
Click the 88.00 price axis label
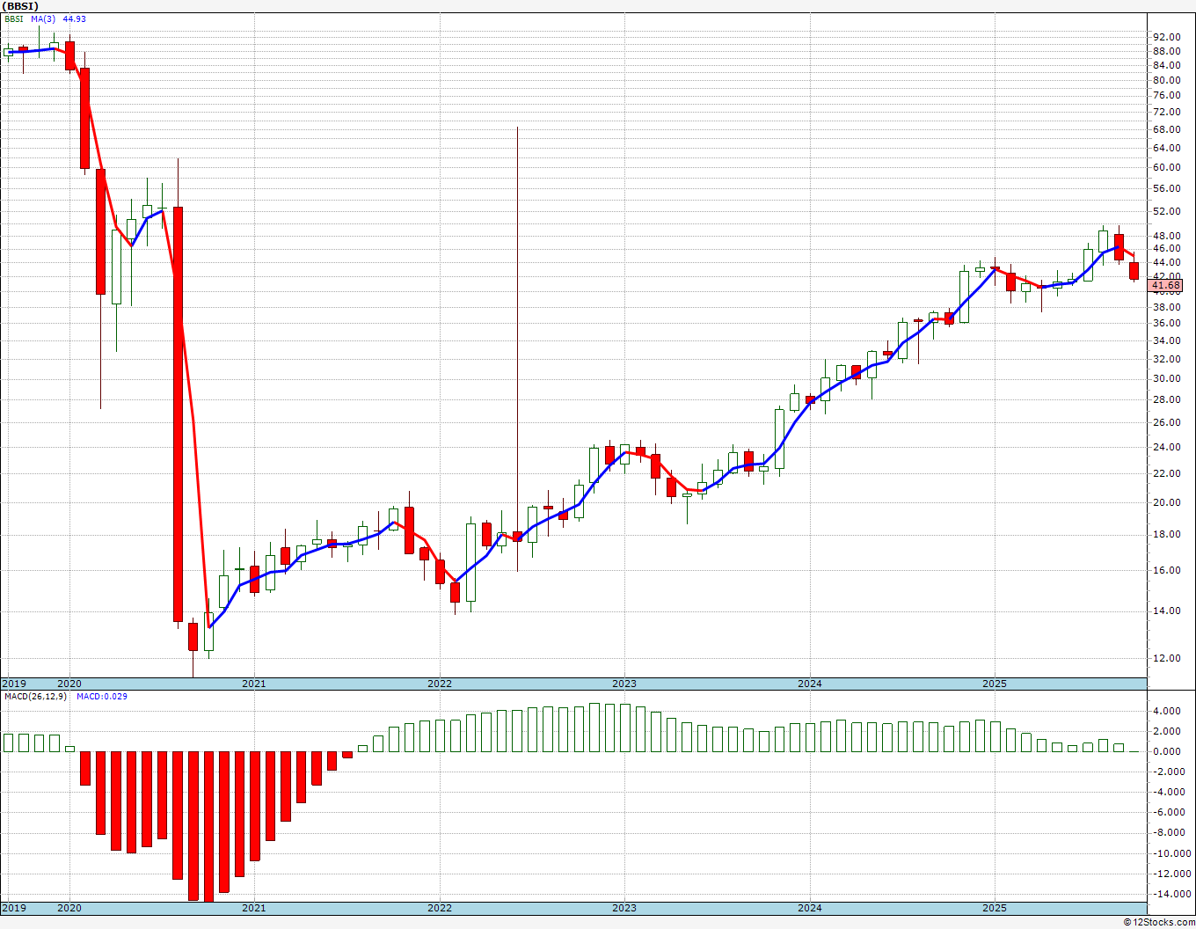[1166, 51]
